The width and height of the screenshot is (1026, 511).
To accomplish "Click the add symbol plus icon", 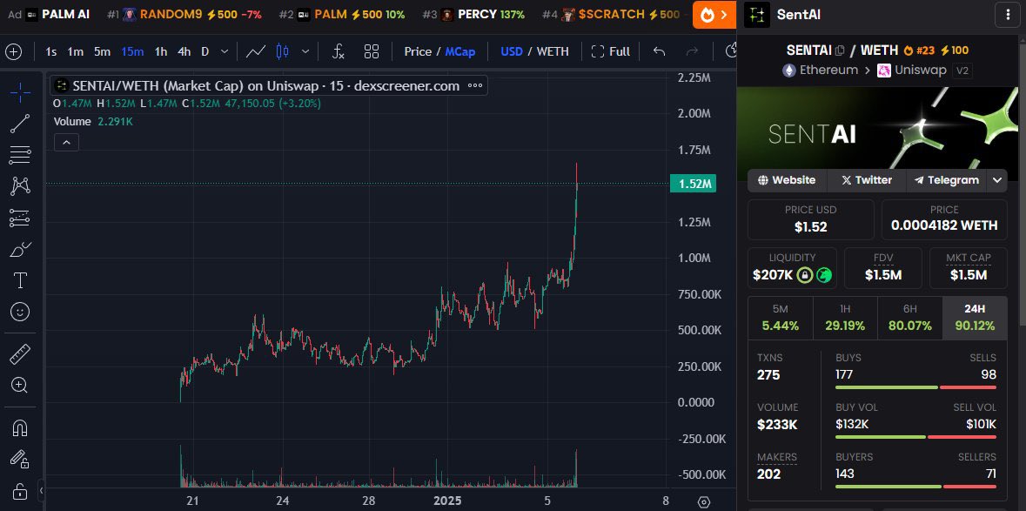I will [x=14, y=51].
